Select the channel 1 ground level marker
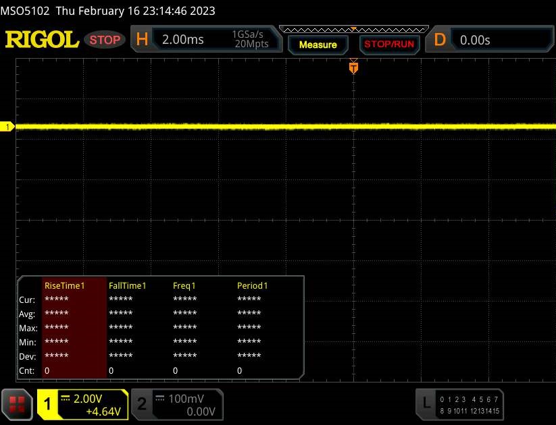556x425 pixels. [7, 127]
